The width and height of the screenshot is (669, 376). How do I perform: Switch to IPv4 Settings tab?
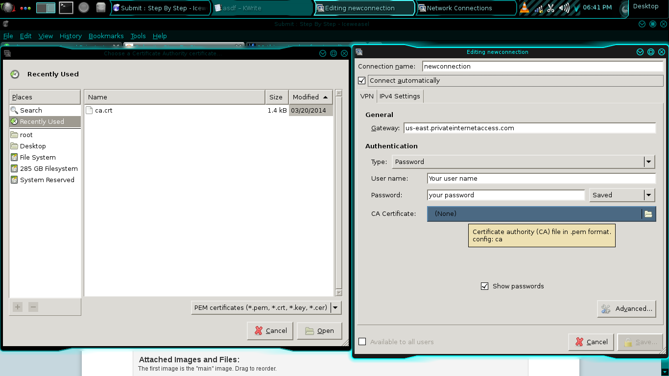point(400,96)
